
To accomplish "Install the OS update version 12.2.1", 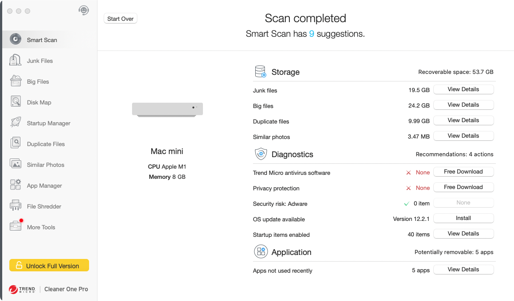I will click(x=463, y=218).
